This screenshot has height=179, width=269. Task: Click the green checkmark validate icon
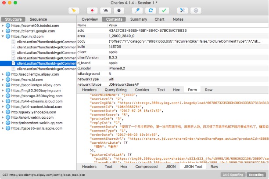pyautogui.click(x=164, y=11)
